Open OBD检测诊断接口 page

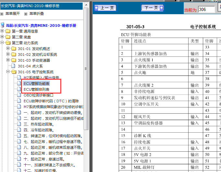click(x=39, y=95)
